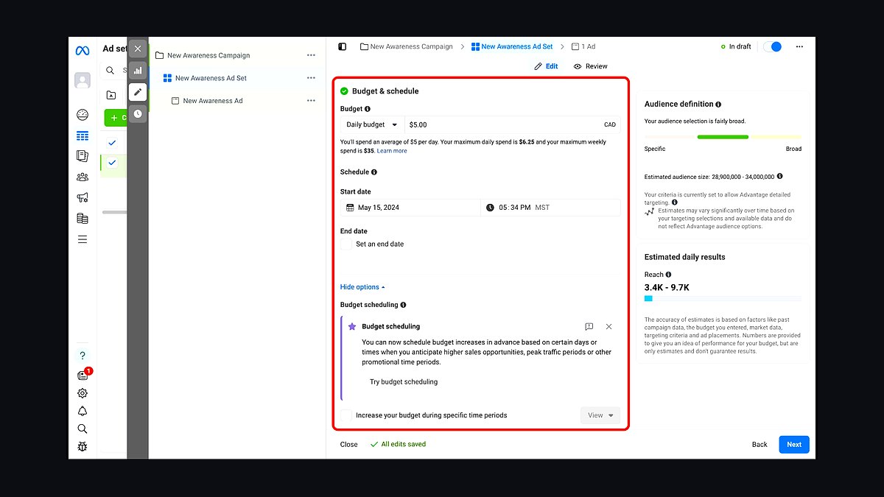Switch to the Review tab

591,66
